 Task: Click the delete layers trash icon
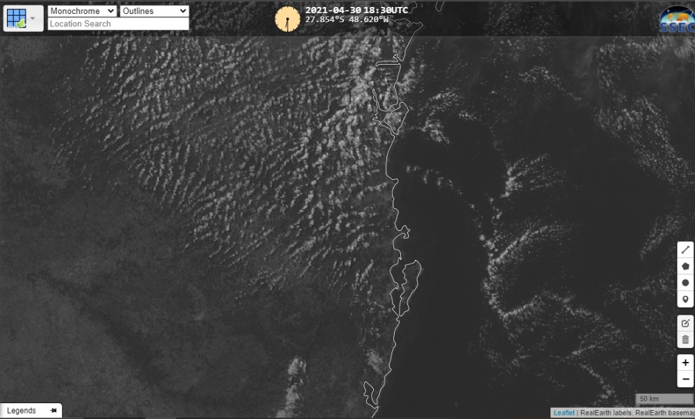click(x=685, y=340)
